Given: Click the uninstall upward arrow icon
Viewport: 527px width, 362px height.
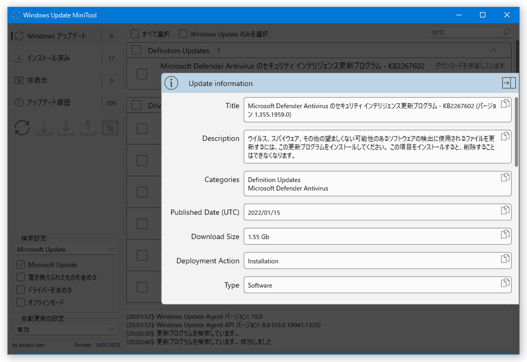Looking at the screenshot, I should [88, 127].
